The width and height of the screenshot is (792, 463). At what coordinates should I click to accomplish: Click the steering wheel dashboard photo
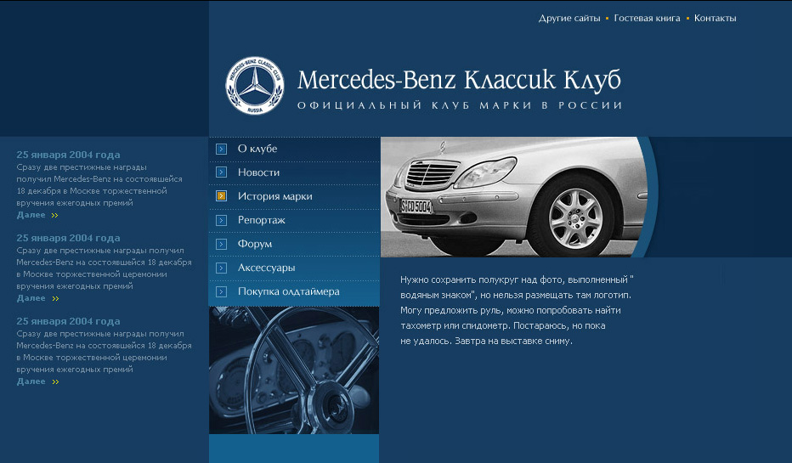click(294, 370)
